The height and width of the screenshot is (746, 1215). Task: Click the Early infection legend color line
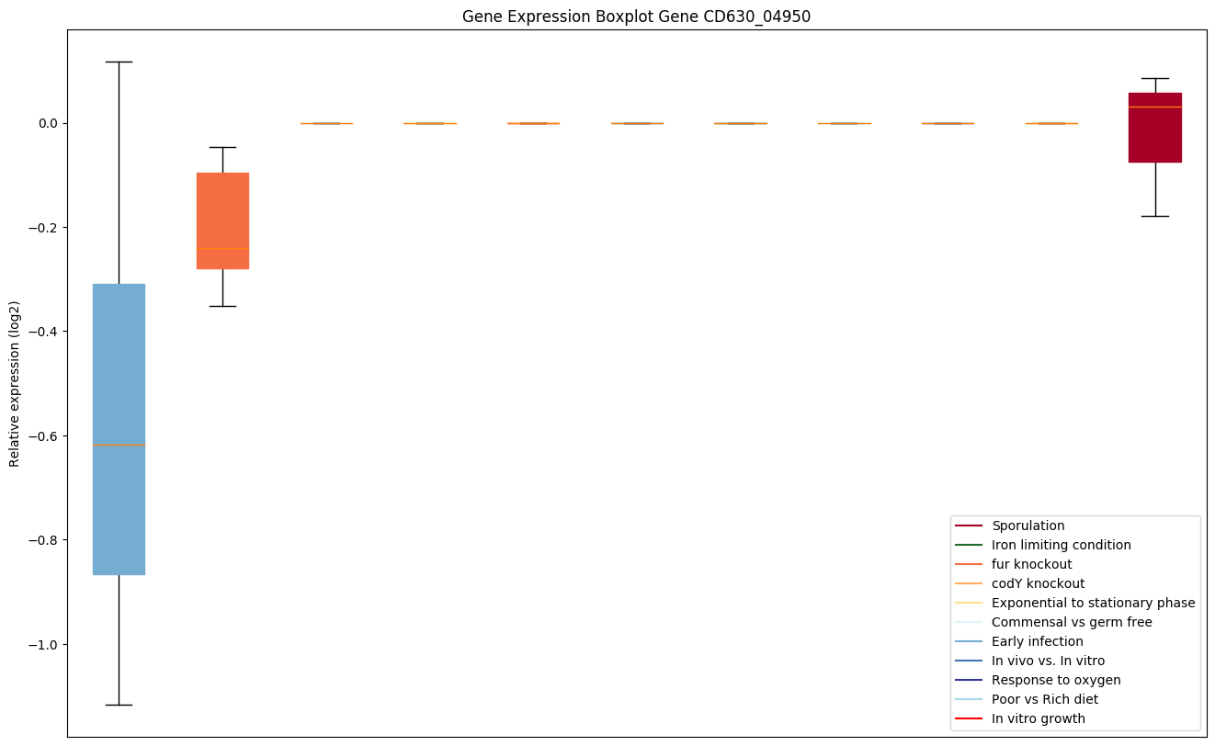tap(970, 641)
